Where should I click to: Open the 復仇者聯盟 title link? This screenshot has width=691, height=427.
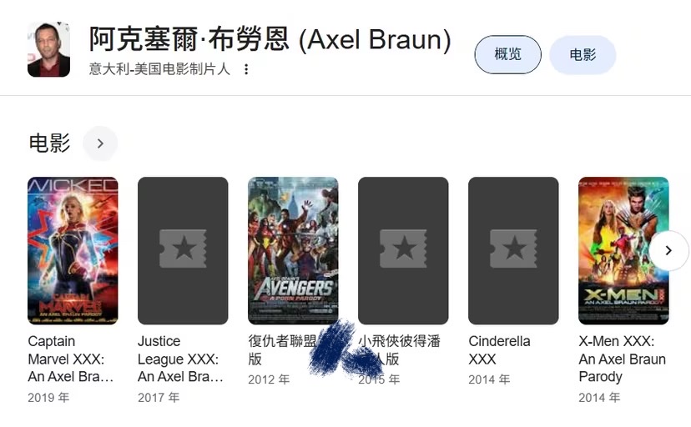point(282,349)
